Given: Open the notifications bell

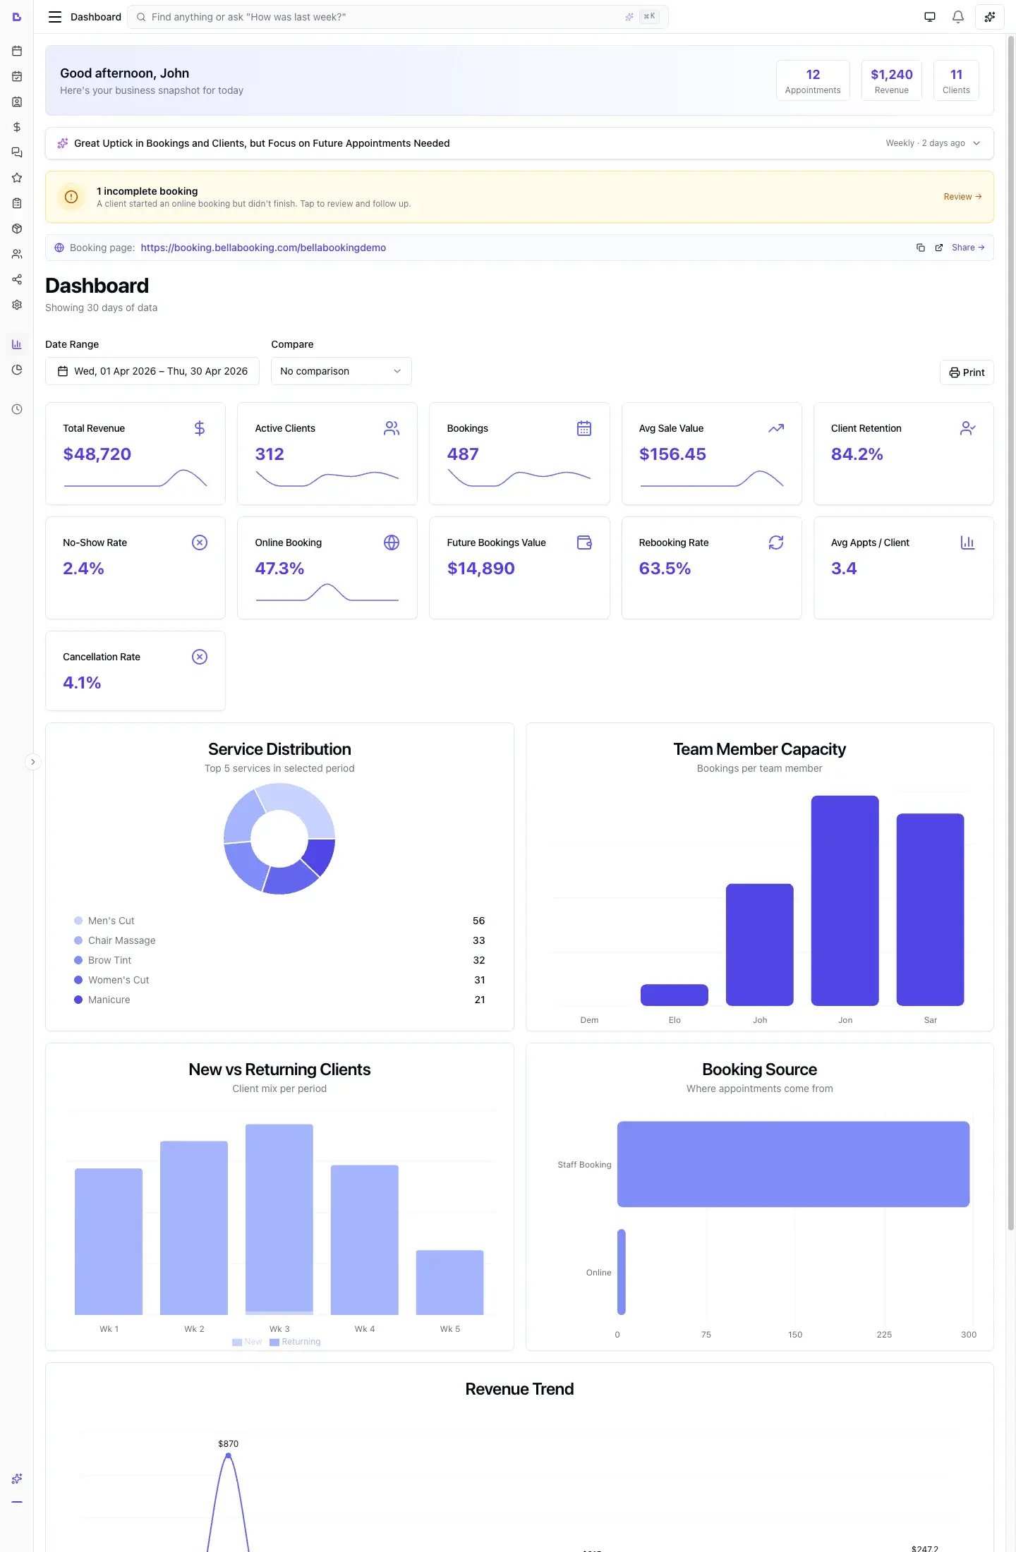Looking at the screenshot, I should tap(958, 17).
